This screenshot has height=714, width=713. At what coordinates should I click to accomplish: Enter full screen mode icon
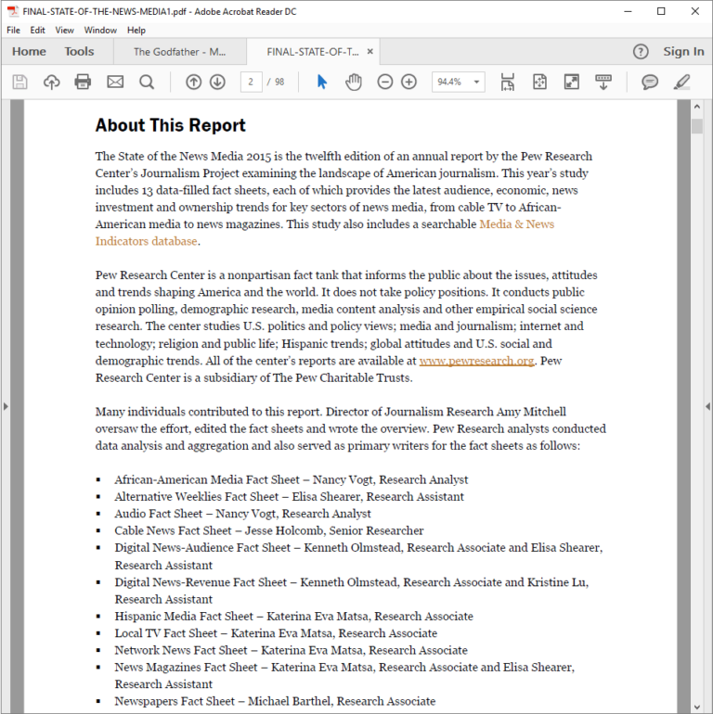(x=571, y=82)
